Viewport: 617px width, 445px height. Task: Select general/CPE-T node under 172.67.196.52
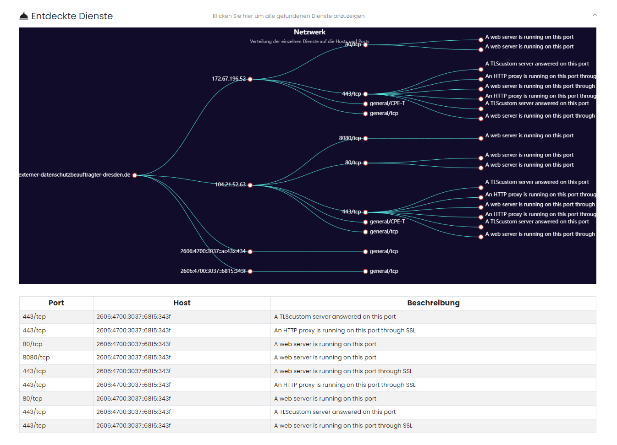[x=365, y=104]
